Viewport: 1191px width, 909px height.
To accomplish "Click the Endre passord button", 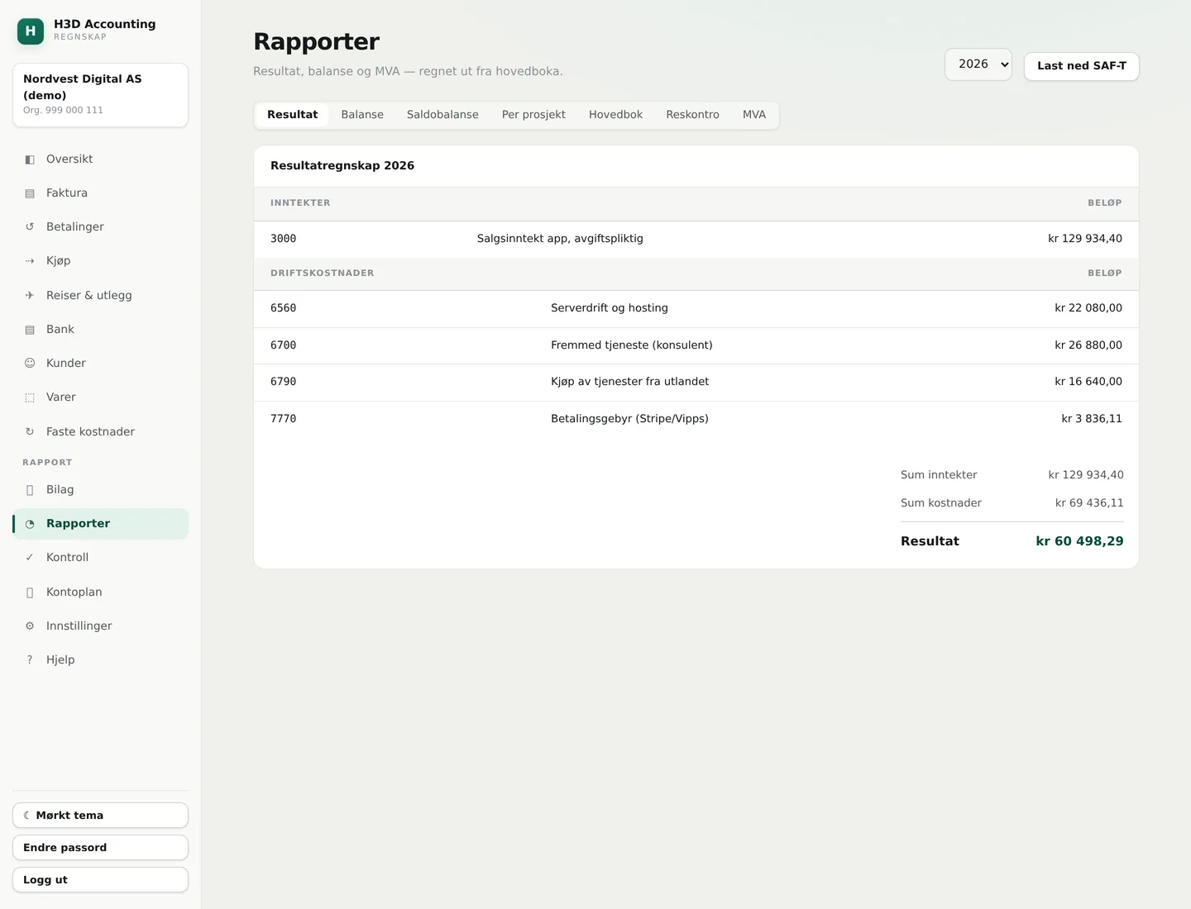I will pyautogui.click(x=100, y=847).
